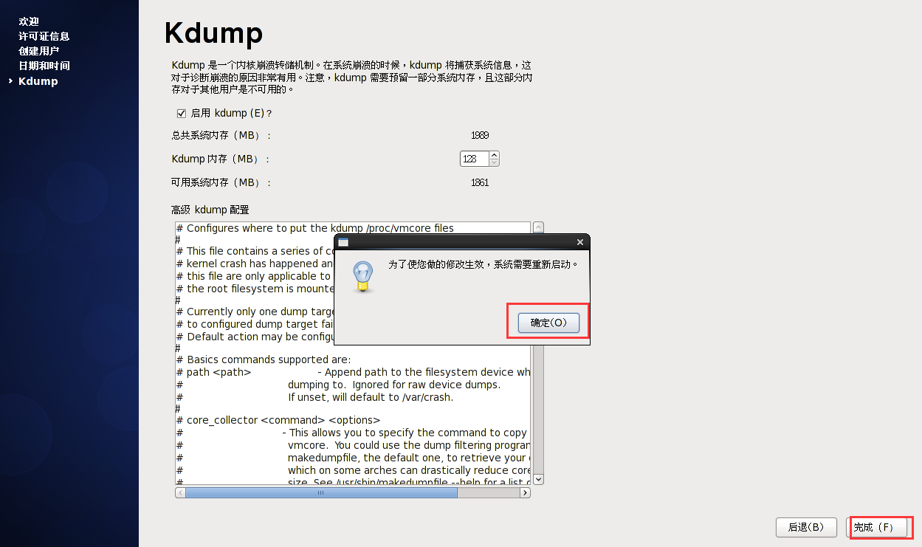Click 完成 (F) finish button

877,527
